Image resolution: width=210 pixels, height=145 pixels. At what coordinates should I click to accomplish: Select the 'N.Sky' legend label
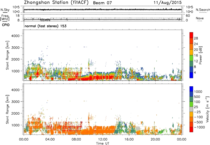pyautogui.click(x=5, y=10)
